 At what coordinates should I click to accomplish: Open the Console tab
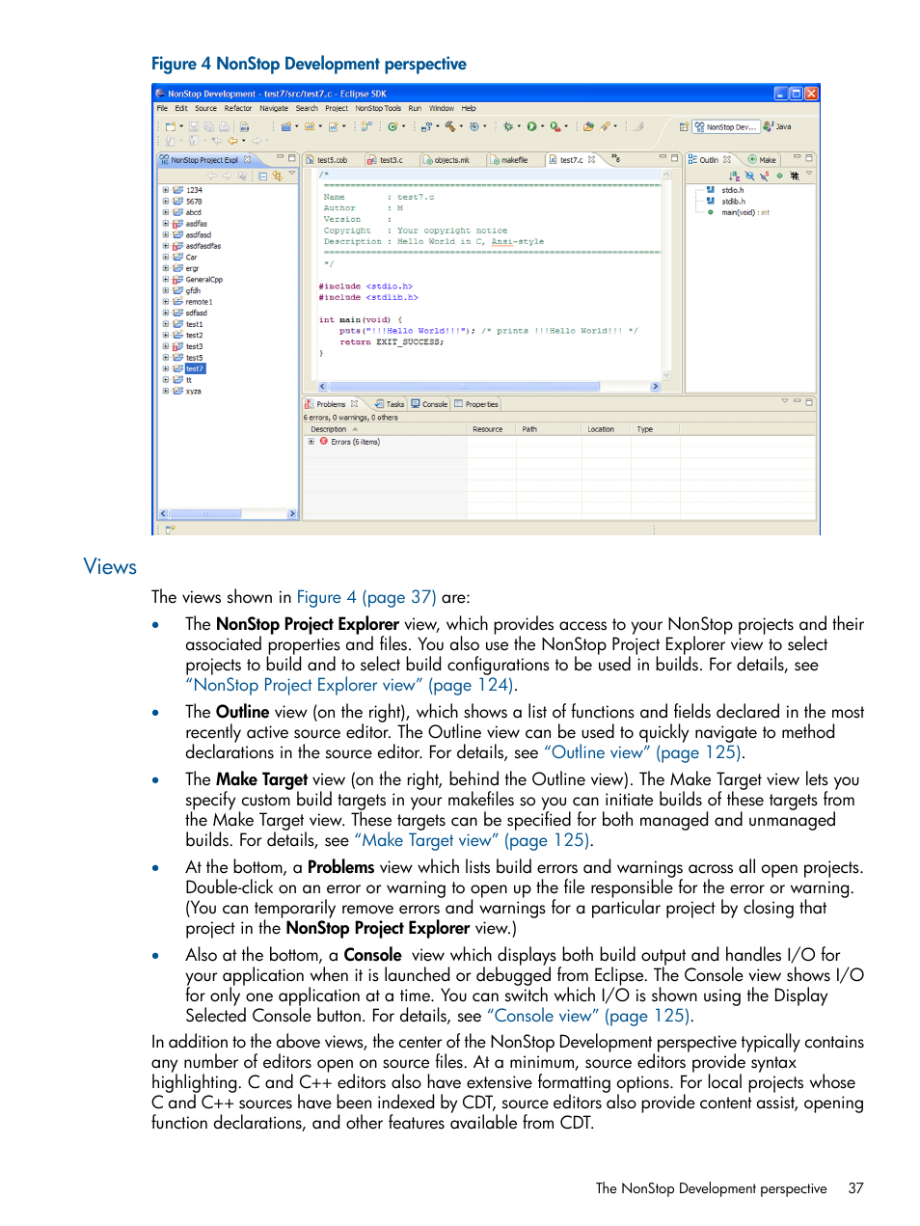(429, 404)
